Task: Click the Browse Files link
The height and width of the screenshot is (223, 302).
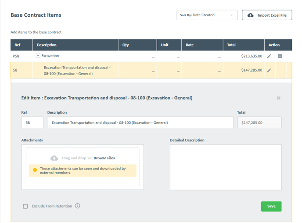Action: pos(104,158)
